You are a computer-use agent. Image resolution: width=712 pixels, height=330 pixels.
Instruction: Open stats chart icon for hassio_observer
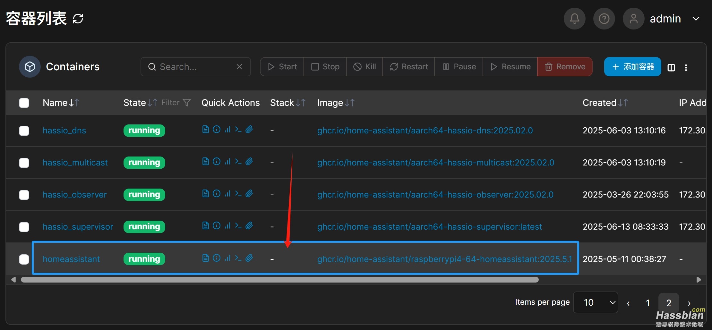pos(227,193)
